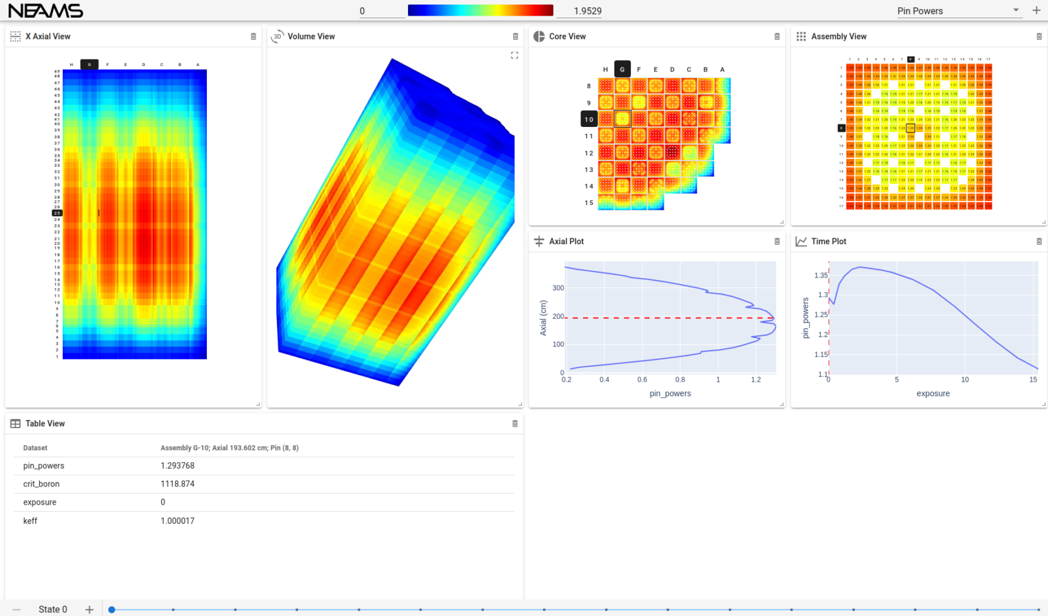
Task: Expand Volume View using the fullscreen icon
Action: 515,55
